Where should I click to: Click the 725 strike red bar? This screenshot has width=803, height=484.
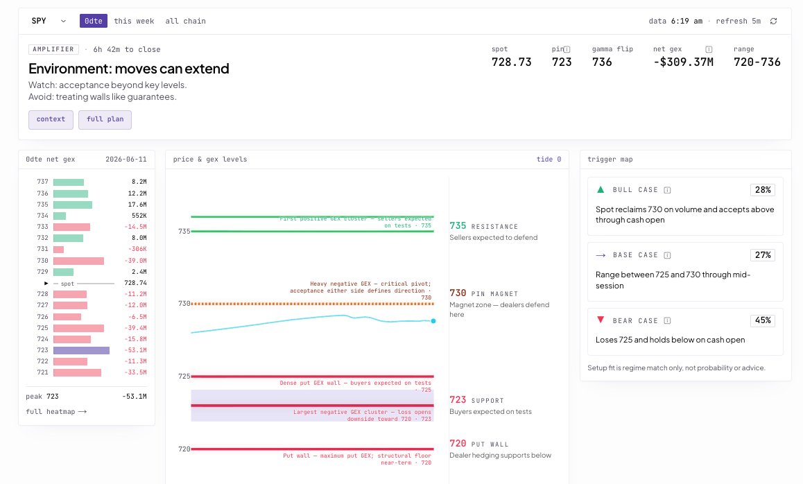pyautogui.click(x=78, y=328)
